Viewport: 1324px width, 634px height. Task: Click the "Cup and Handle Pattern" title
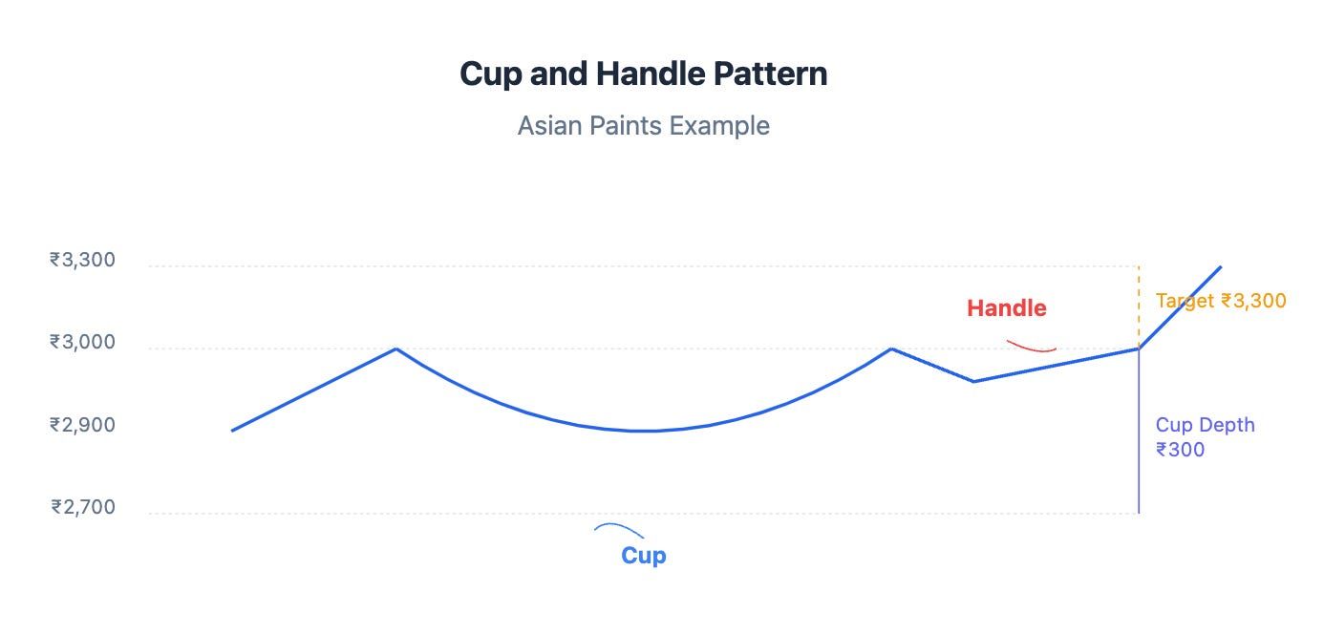coord(643,74)
